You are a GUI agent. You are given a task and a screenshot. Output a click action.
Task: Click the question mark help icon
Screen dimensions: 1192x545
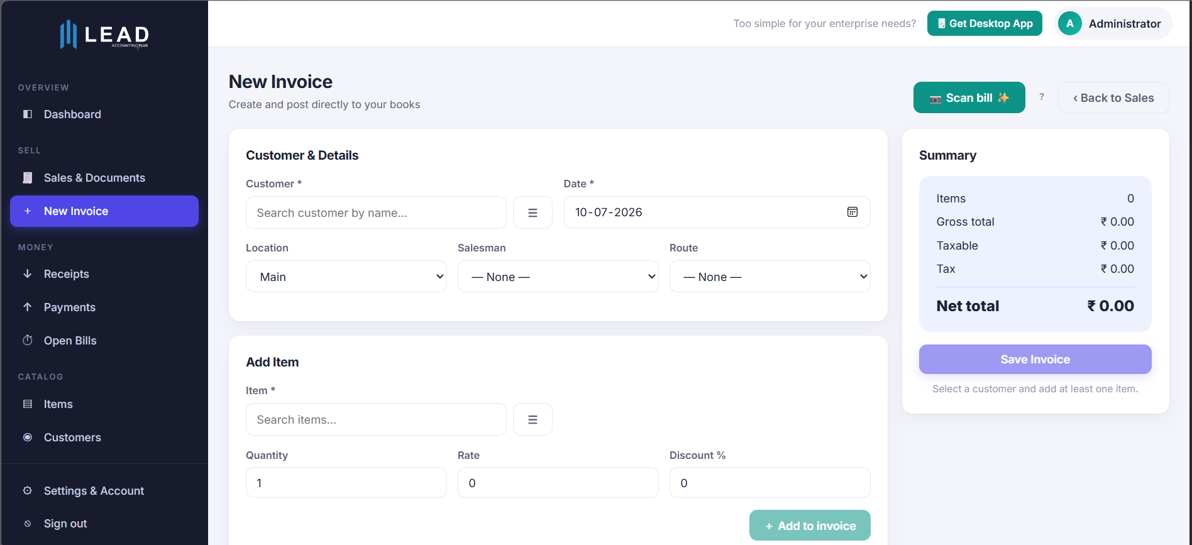1042,97
